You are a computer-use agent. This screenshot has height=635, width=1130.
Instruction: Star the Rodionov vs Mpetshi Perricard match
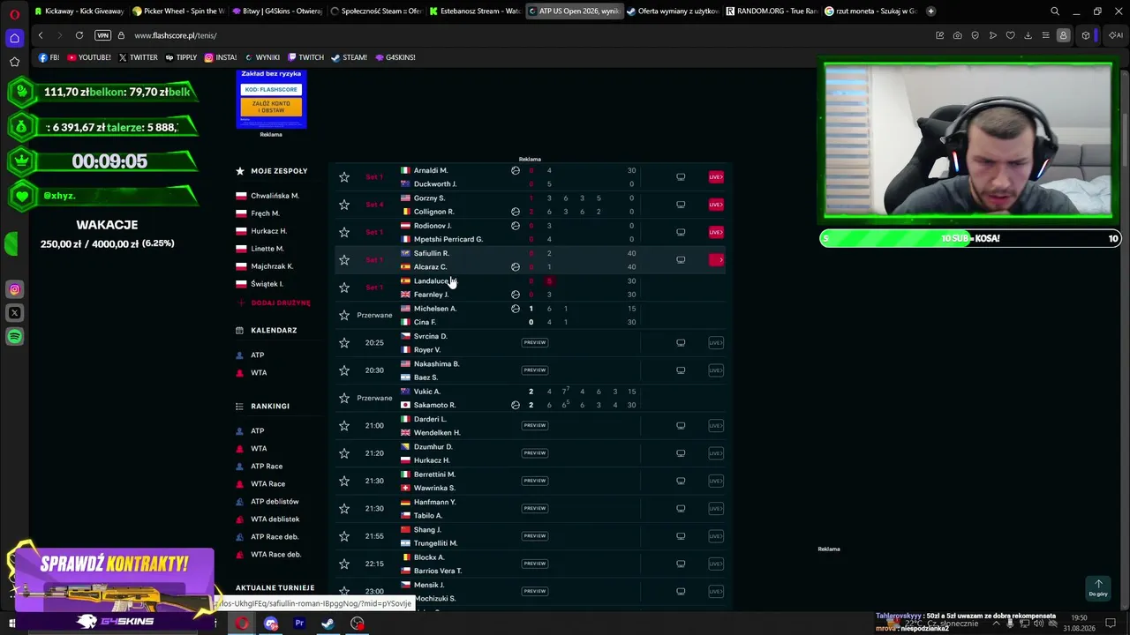[344, 232]
